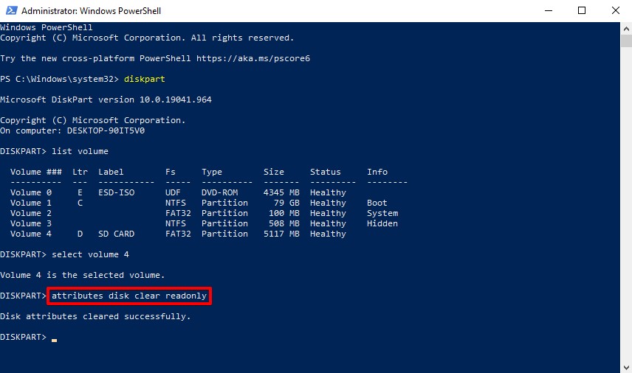Select the Volume 4 SD CARD row
This screenshot has height=373, width=632.
tap(177, 234)
